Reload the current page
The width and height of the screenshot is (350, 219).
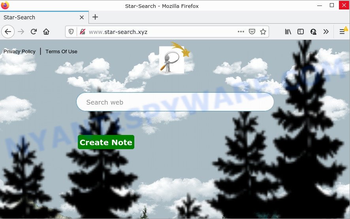click(x=34, y=32)
